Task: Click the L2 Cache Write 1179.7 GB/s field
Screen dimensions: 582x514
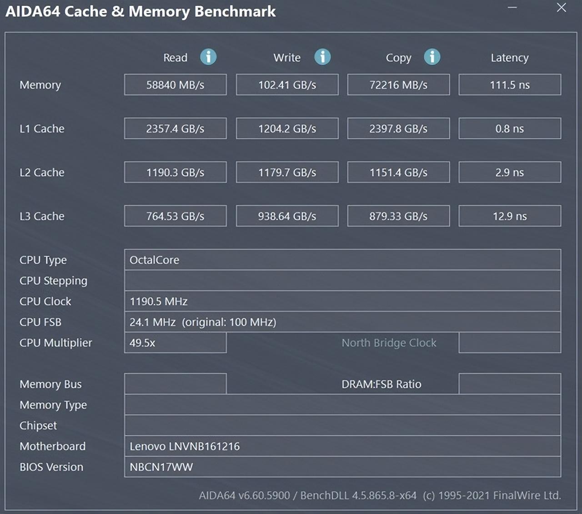Action: click(287, 173)
